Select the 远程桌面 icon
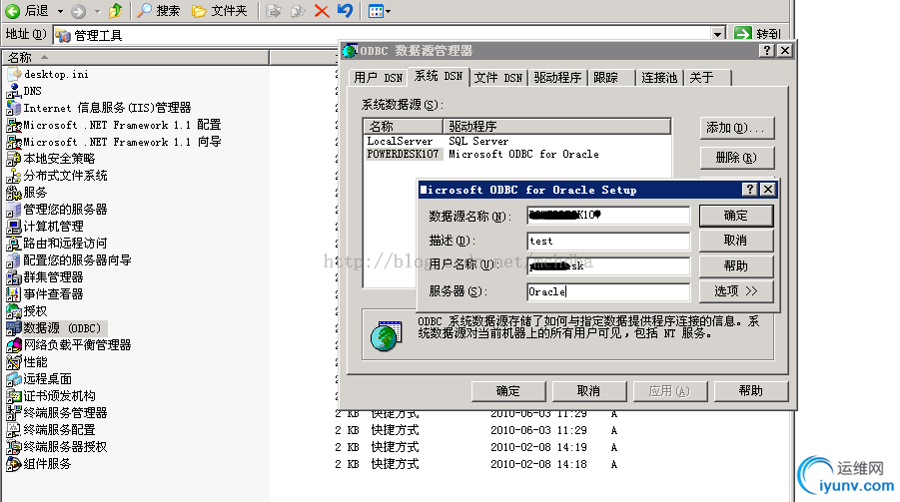 tap(14, 378)
